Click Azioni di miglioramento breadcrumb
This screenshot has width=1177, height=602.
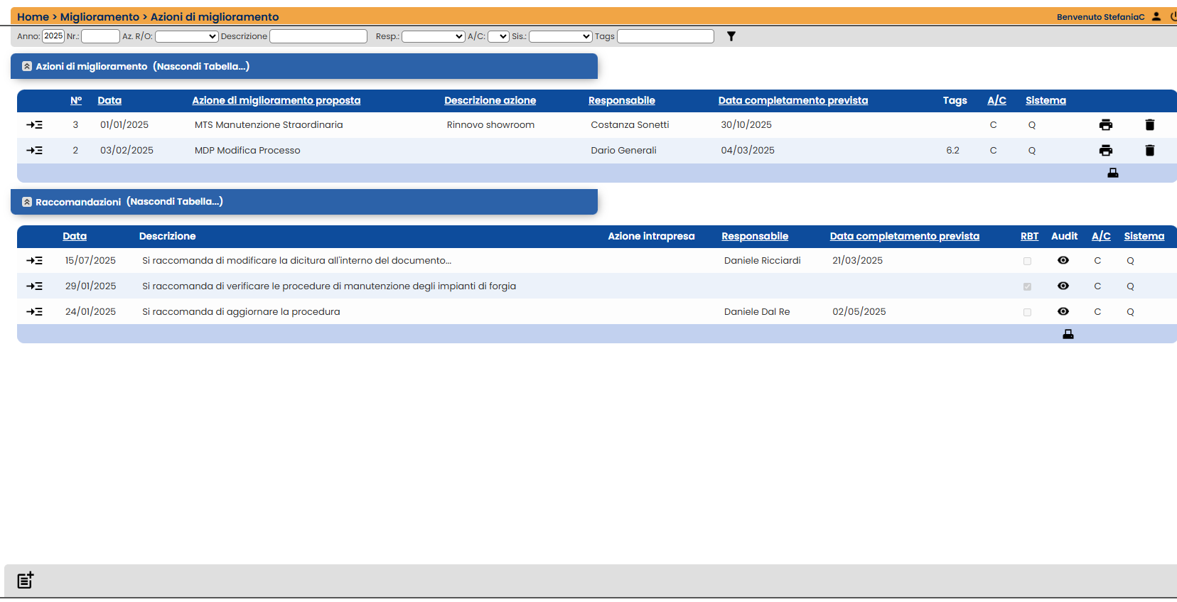pyautogui.click(x=215, y=16)
